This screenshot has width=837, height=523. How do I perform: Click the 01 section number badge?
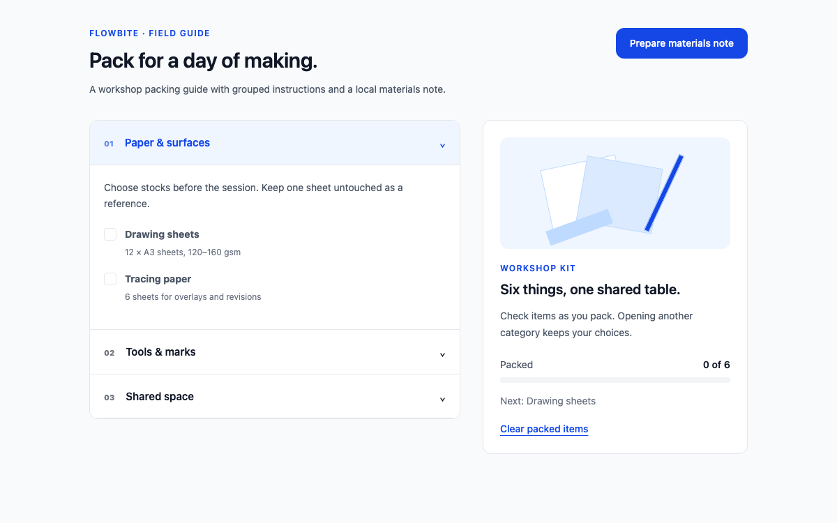[109, 144]
